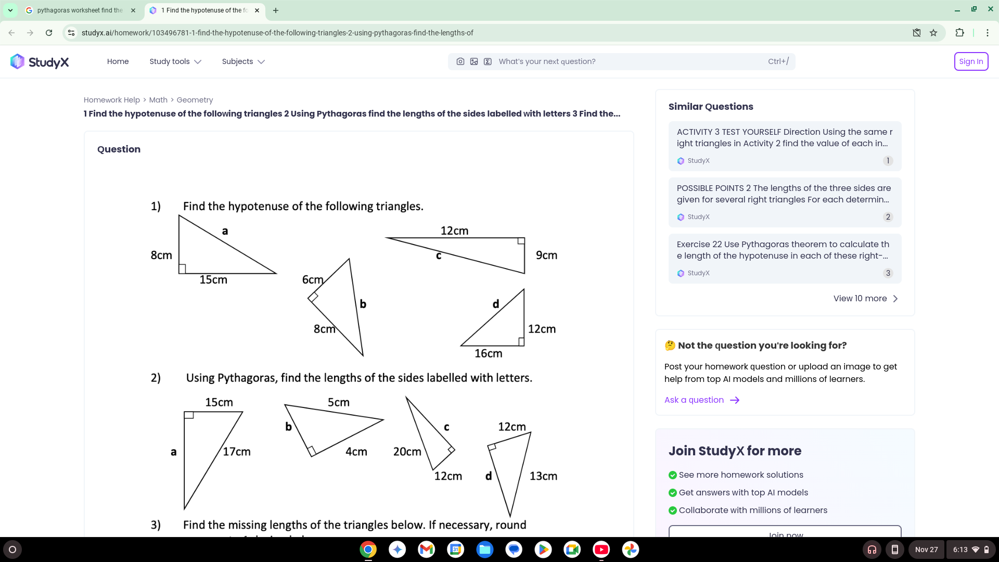999x562 pixels.
Task: Open the ChromeOS launcher button
Action: click(x=12, y=550)
